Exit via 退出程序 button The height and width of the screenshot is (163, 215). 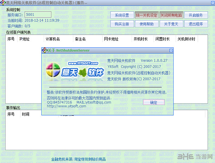(196, 24)
